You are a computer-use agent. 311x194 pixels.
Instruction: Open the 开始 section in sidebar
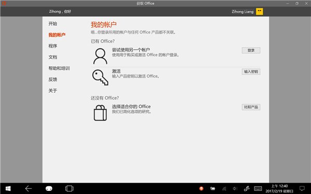point(53,24)
